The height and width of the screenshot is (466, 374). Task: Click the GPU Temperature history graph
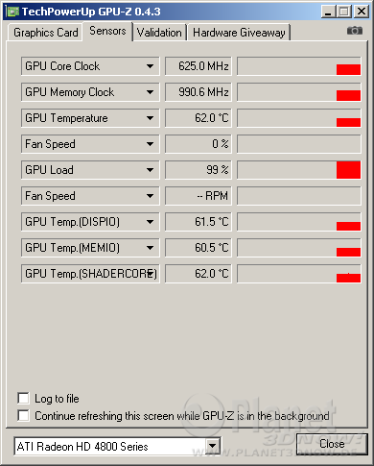click(x=299, y=118)
